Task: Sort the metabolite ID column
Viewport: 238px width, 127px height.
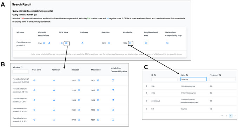Action: [x=155, y=75]
